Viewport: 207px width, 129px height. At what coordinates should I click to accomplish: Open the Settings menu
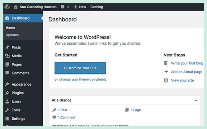[x=18, y=118]
